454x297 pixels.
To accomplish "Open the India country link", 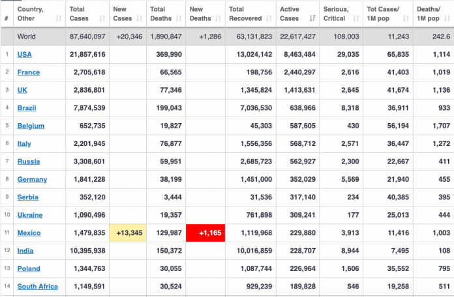I will pyautogui.click(x=25, y=251).
